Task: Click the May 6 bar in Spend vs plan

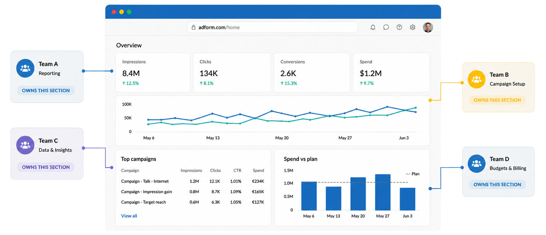Action: click(309, 196)
